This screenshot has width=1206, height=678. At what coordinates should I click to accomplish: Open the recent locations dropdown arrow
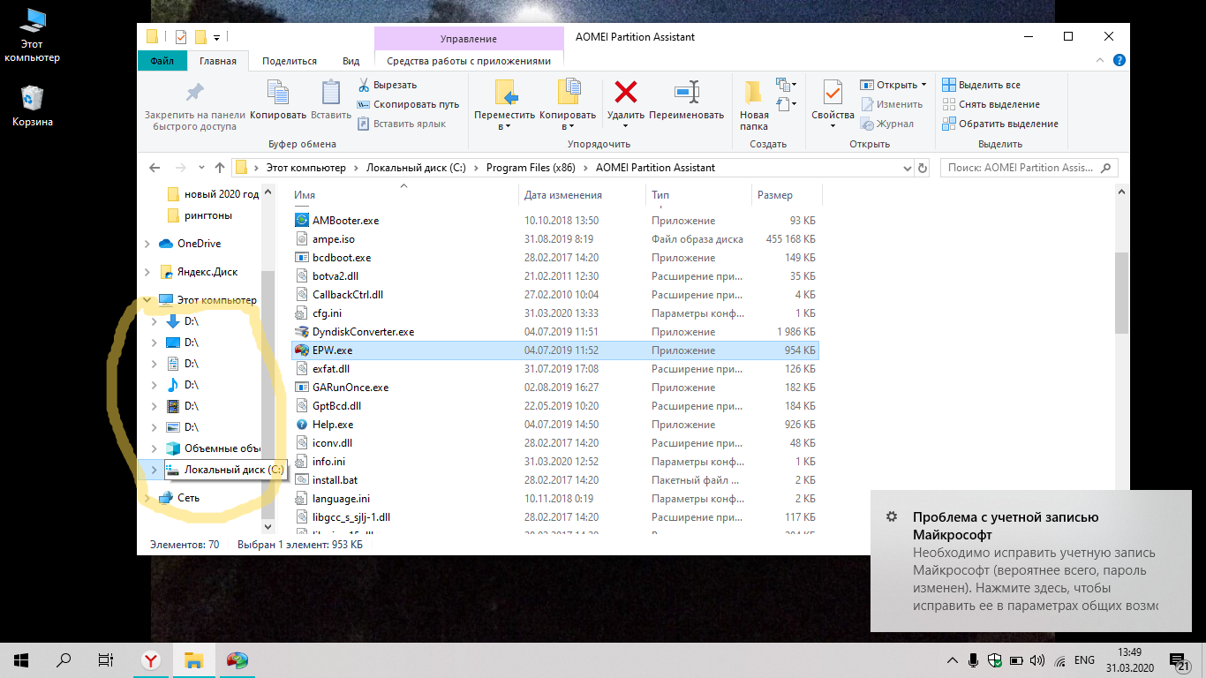pos(200,168)
